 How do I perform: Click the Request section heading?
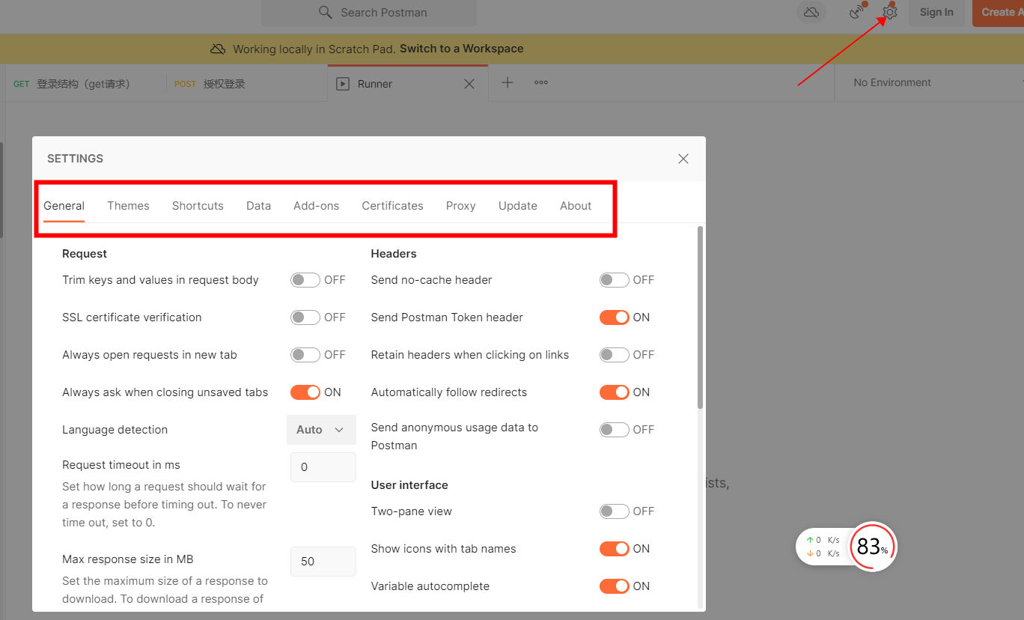85,254
